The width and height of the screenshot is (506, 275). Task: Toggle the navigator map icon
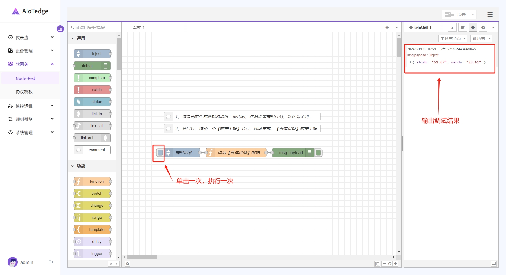[x=377, y=264]
